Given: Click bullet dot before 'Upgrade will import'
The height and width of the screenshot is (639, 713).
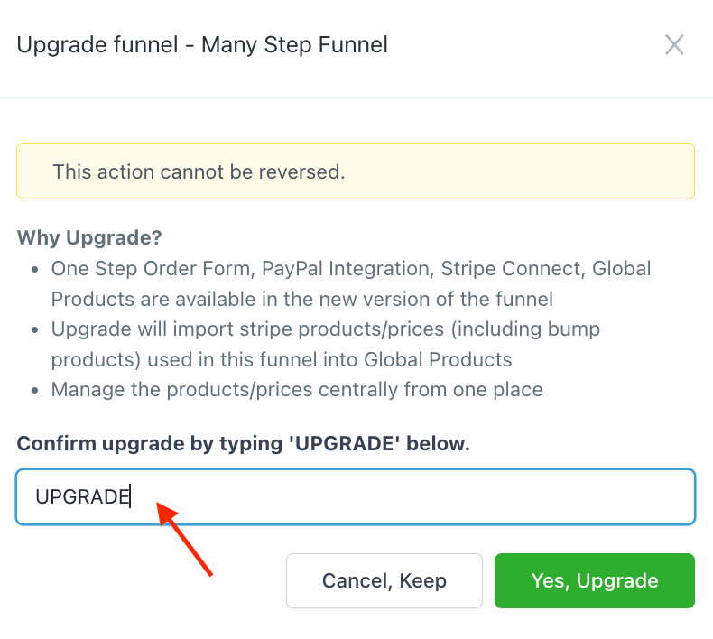Looking at the screenshot, I should (x=34, y=330).
